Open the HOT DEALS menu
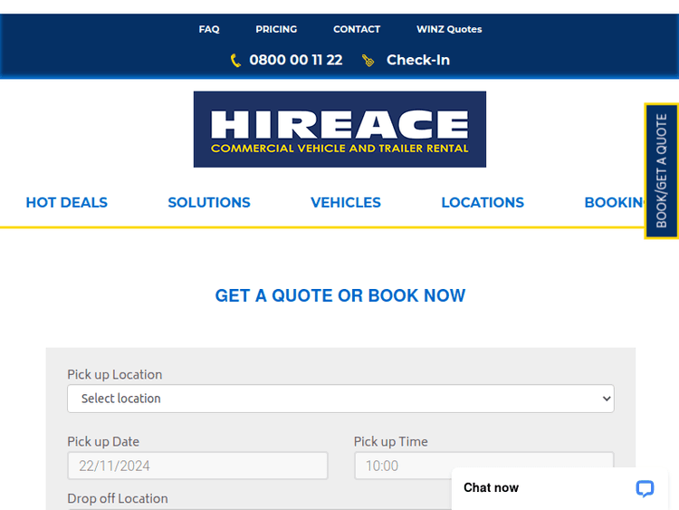 (x=67, y=202)
